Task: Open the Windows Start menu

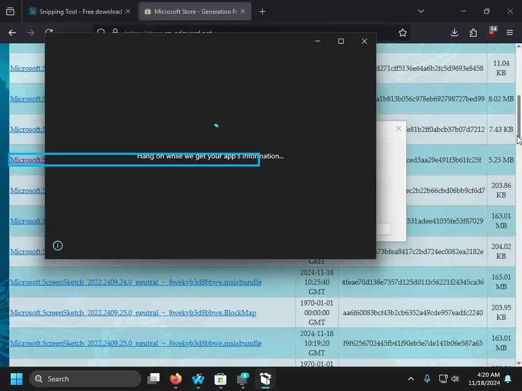Action: point(16,379)
